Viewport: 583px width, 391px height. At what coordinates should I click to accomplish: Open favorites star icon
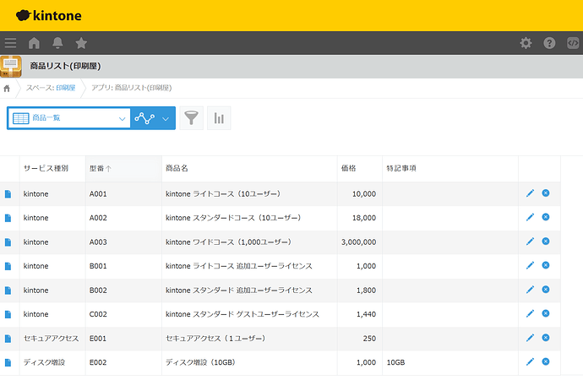click(81, 43)
